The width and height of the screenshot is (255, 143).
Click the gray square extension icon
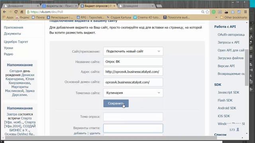tap(220, 12)
